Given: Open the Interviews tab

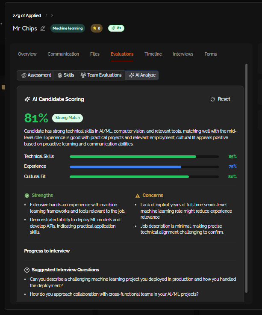Looking at the screenshot, I should click(183, 54).
